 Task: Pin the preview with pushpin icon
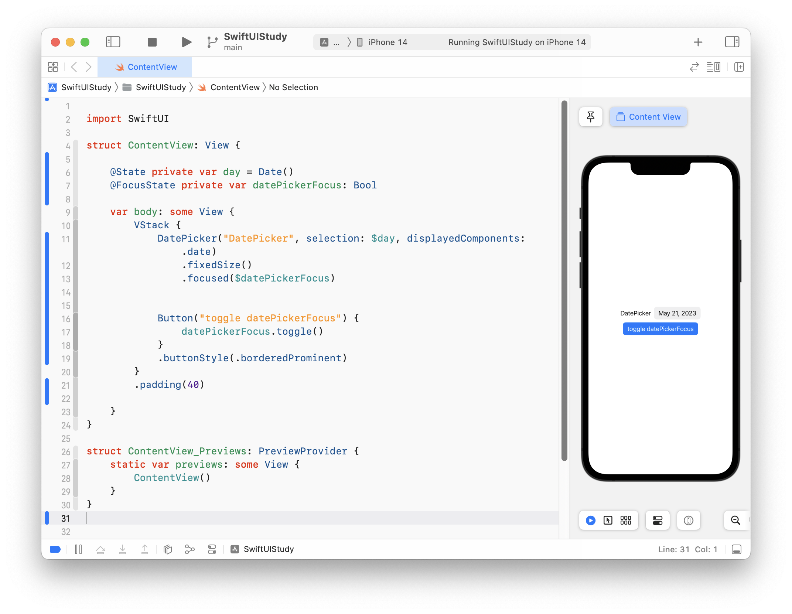590,117
